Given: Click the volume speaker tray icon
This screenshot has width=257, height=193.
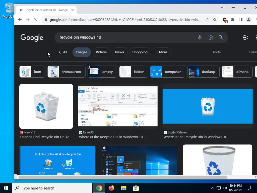Looking at the screenshot, I should (225, 188).
